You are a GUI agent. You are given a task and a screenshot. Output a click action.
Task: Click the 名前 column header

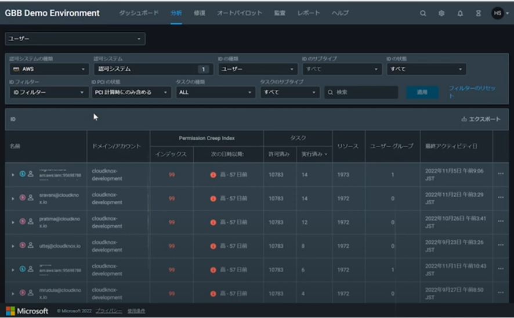[15, 146]
